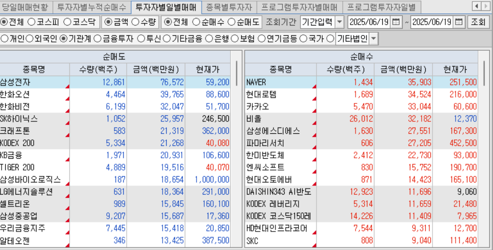Select 한미반도체 stock row
Viewport: 493px width, 250px height.
point(361,155)
